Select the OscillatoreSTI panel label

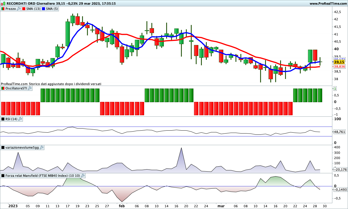click(16, 88)
